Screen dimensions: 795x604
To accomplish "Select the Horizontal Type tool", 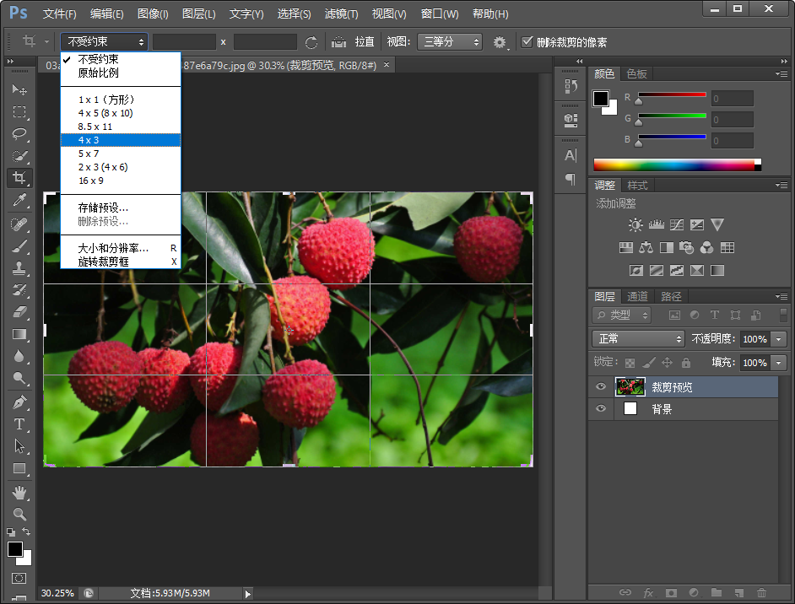I will click(19, 424).
